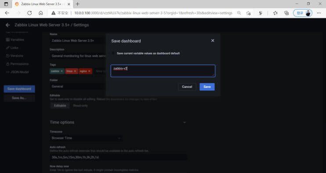This screenshot has width=326, height=173.
Task: Remove the linux tag with its X
Action: pyautogui.click(x=75, y=71)
